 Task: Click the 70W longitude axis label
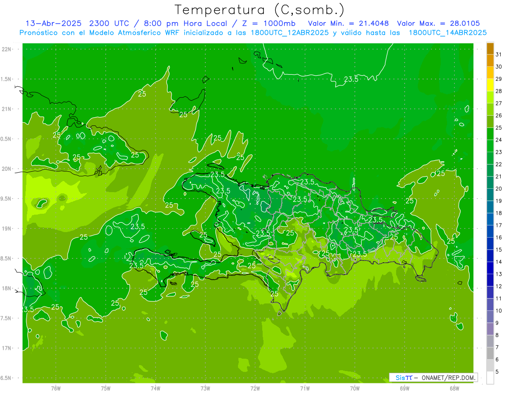click(x=355, y=388)
